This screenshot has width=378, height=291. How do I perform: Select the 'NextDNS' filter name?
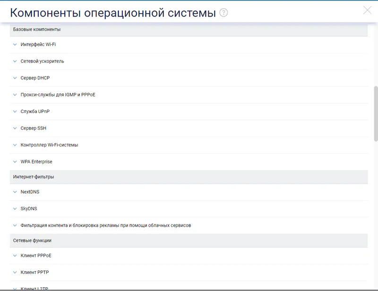click(x=30, y=192)
